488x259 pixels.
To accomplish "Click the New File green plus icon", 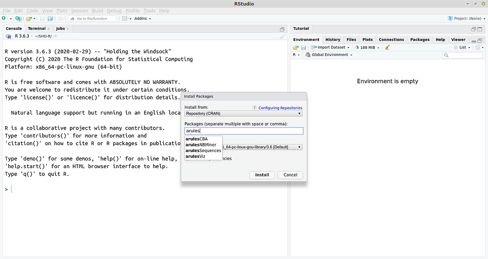I will click(4, 19).
